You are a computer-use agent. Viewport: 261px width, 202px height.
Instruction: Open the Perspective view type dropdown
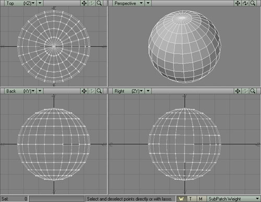pyautogui.click(x=128, y=3)
